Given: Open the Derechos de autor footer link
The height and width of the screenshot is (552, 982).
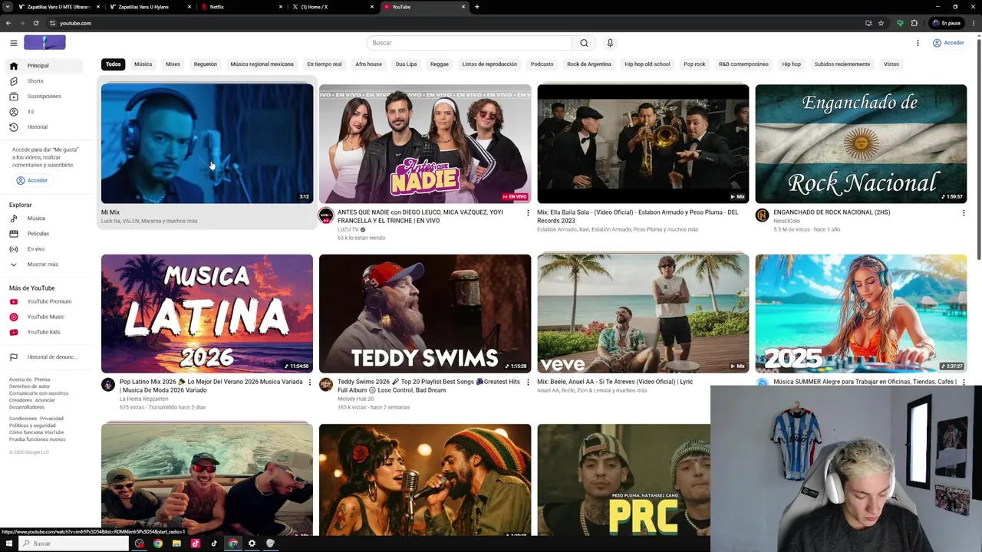Looking at the screenshot, I should (x=29, y=386).
